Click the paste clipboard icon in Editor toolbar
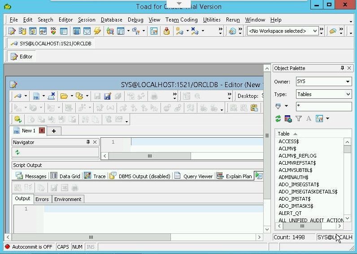The height and width of the screenshot is (254, 357). pos(254,108)
